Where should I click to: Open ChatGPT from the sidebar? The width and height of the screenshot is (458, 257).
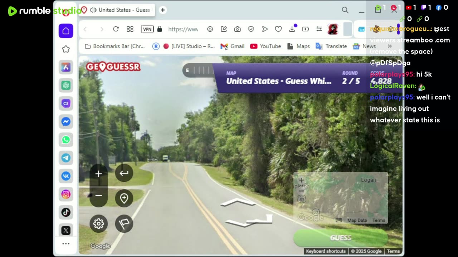(66, 85)
